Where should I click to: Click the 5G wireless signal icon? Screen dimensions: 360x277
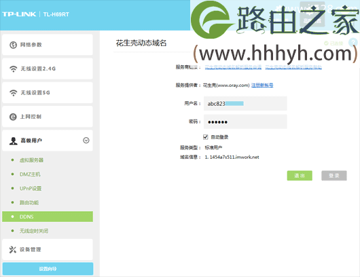pyautogui.click(x=14, y=93)
